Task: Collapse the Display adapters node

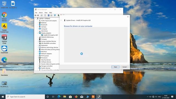Action: click(x=38, y=33)
